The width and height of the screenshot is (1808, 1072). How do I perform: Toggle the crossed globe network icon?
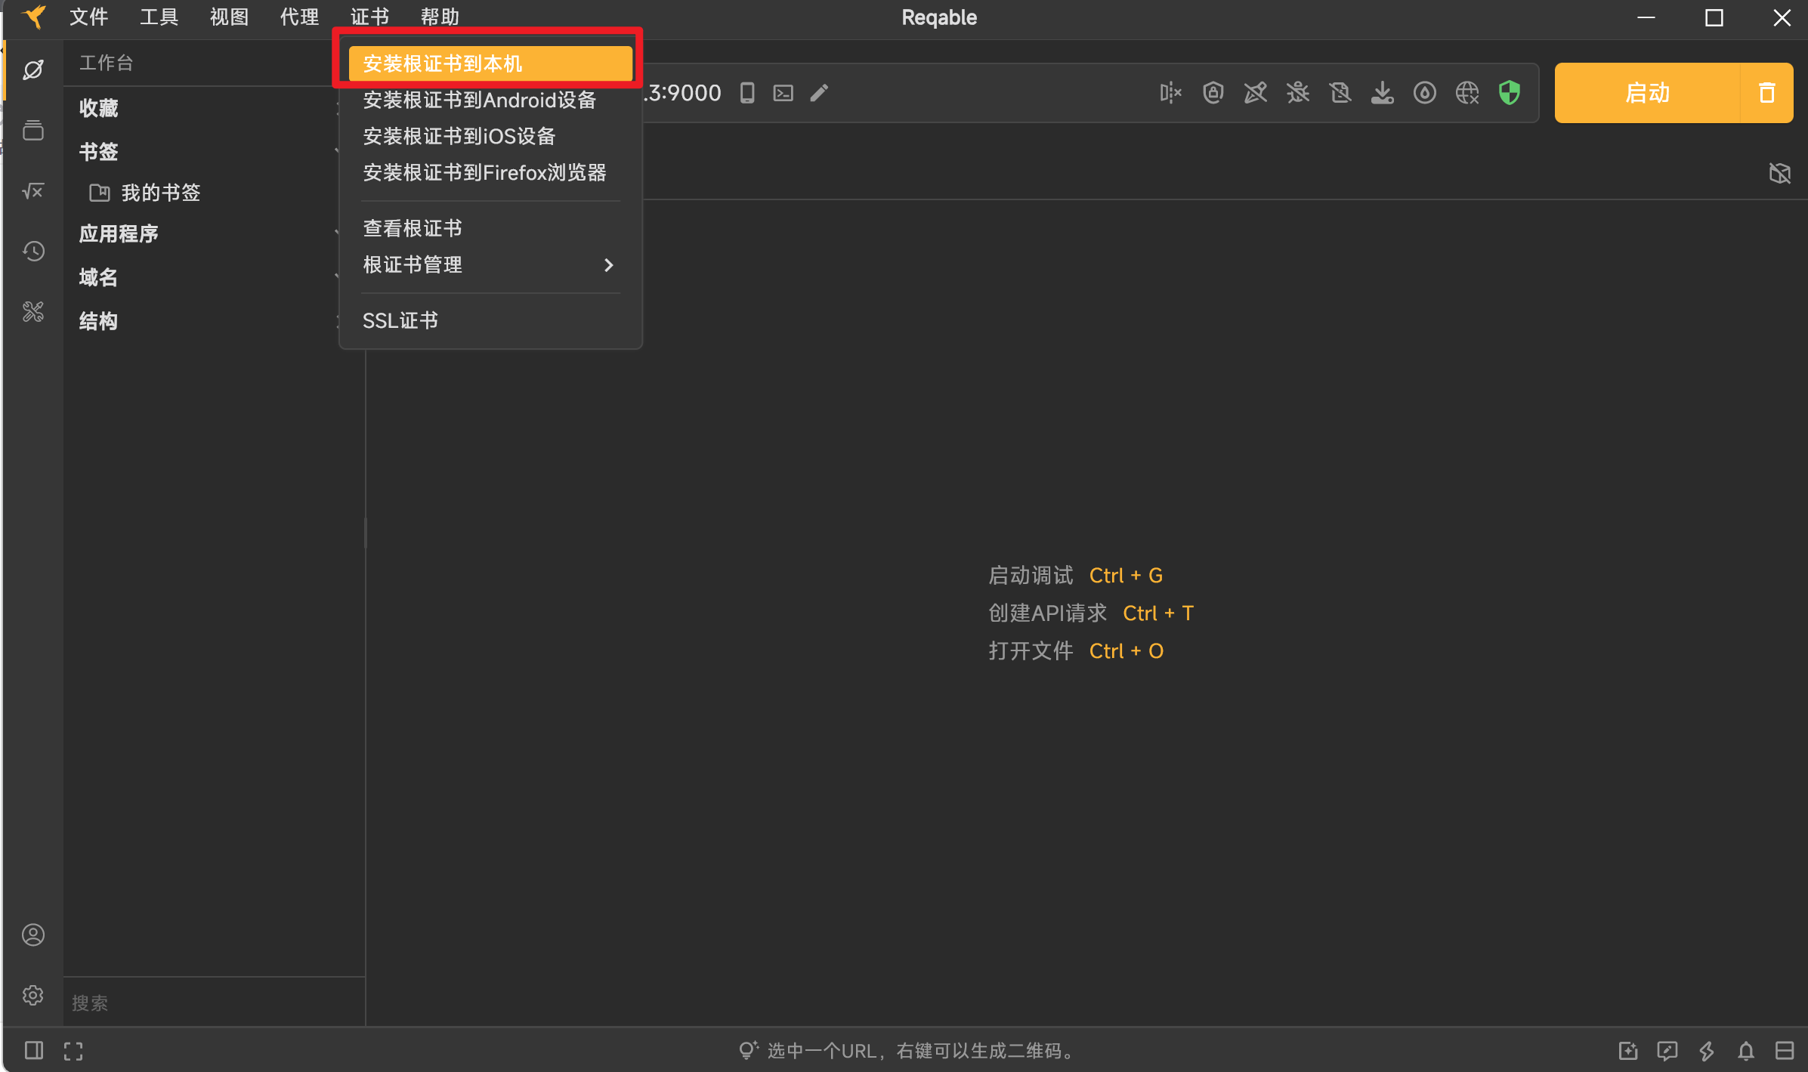coord(1466,92)
